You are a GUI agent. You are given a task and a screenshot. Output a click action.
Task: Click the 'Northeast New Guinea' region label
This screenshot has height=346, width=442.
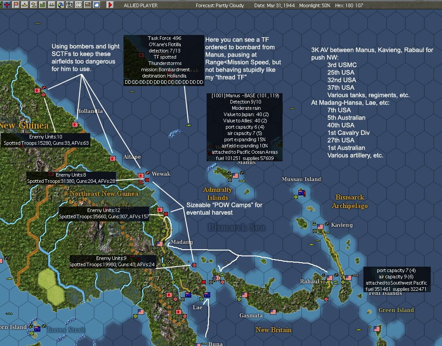(104, 194)
